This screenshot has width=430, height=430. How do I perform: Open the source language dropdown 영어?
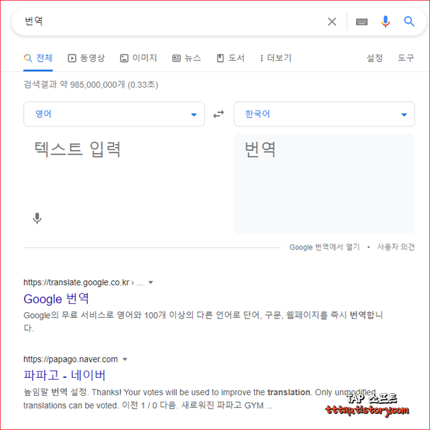[x=114, y=114]
